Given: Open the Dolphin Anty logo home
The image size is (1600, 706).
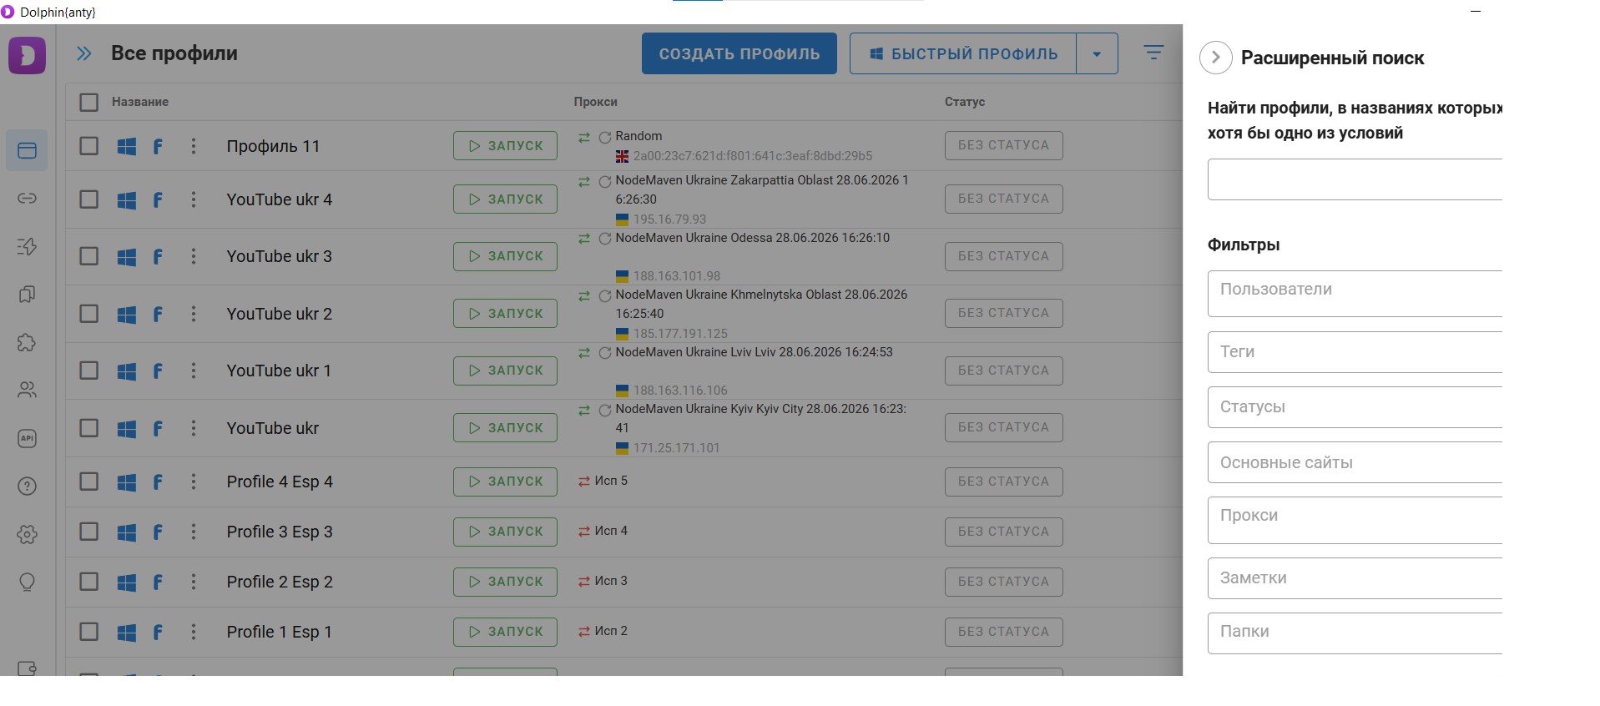Looking at the screenshot, I should (x=27, y=55).
